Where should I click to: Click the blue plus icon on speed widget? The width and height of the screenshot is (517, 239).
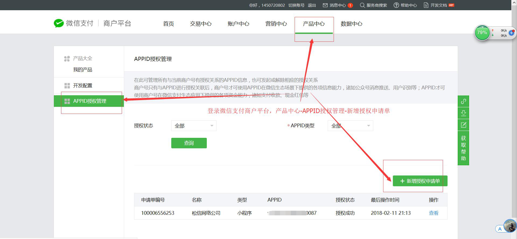pyautogui.click(x=511, y=33)
